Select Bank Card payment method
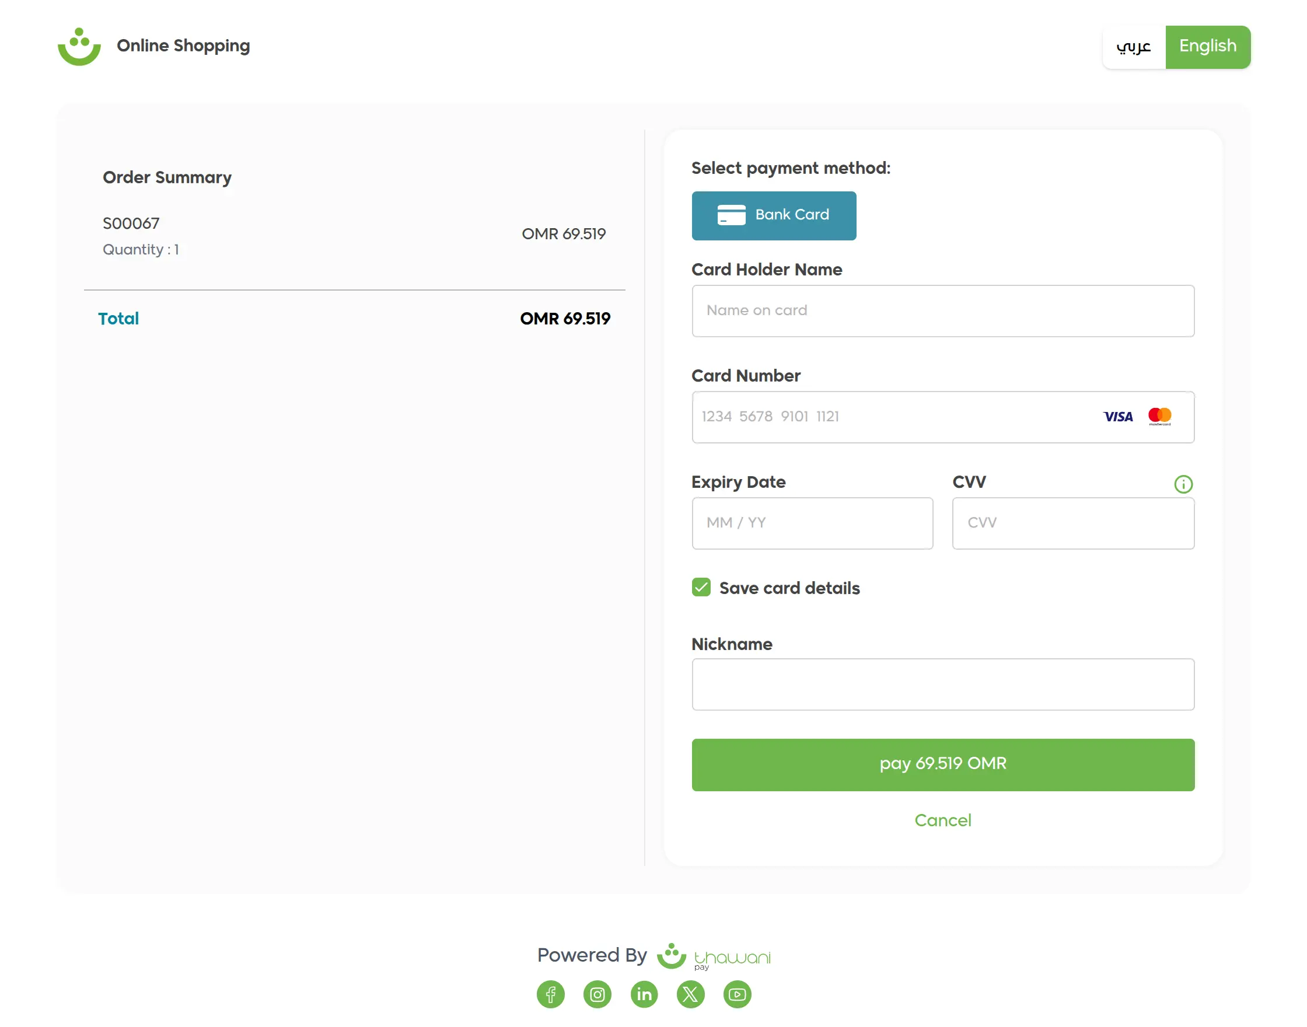This screenshot has height=1027, width=1307. pos(774,215)
